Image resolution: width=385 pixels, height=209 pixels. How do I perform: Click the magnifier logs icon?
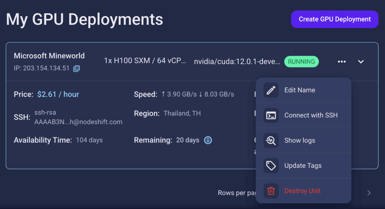point(271,140)
